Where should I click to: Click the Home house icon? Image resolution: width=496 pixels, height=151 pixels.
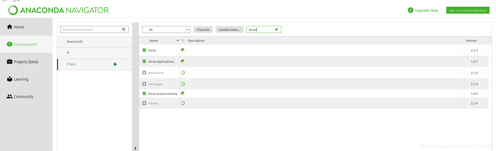[10, 27]
